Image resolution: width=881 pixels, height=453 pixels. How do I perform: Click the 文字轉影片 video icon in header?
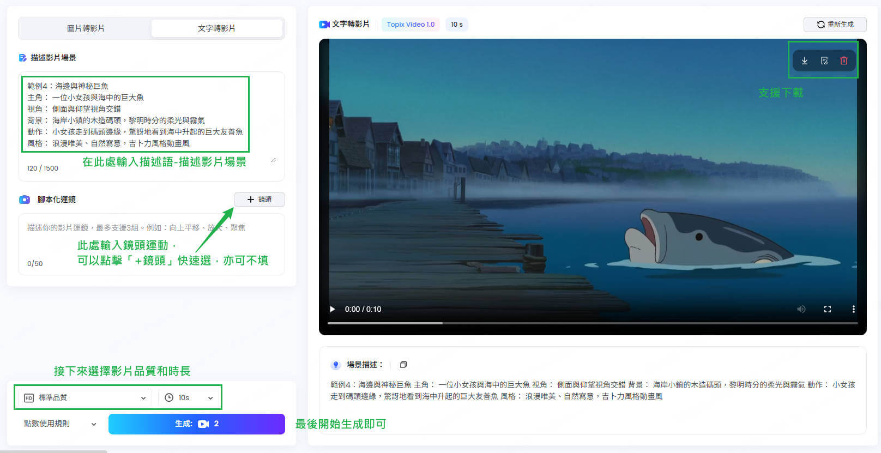coord(324,25)
